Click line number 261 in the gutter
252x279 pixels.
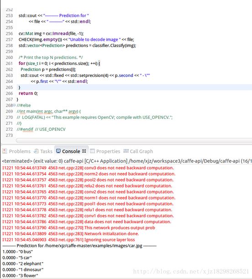point(9,63)
